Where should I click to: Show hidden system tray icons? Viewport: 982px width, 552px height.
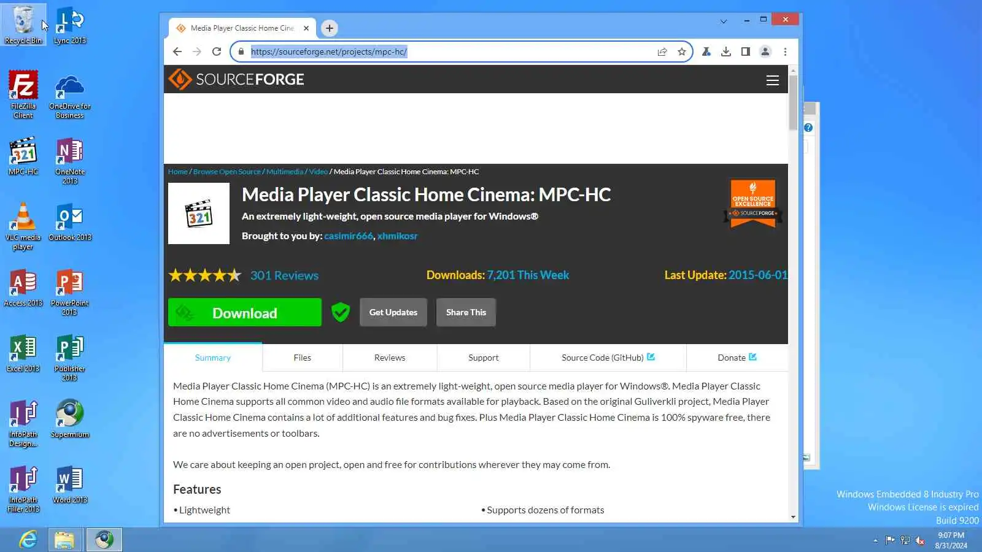[875, 540]
